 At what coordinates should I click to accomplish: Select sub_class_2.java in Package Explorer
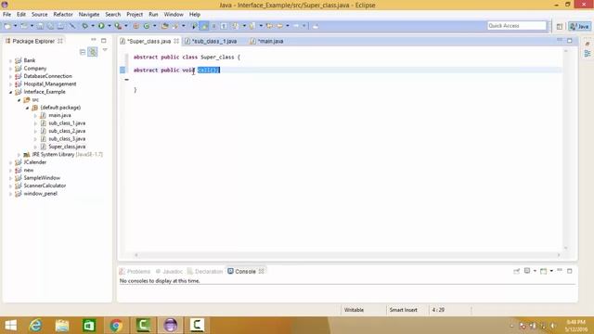coord(67,131)
